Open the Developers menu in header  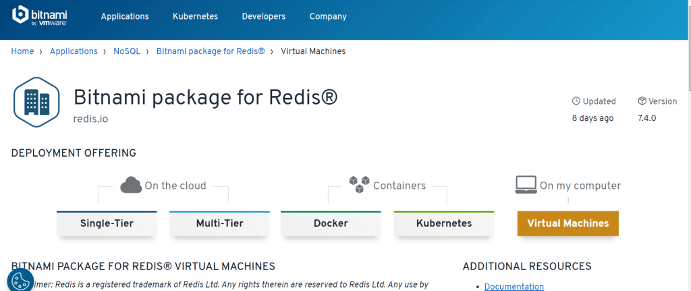point(264,16)
